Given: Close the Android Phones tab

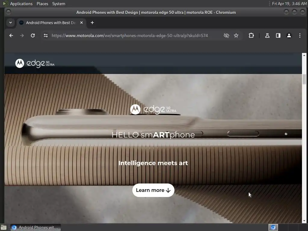Looking at the screenshot, I should click(x=82, y=23).
